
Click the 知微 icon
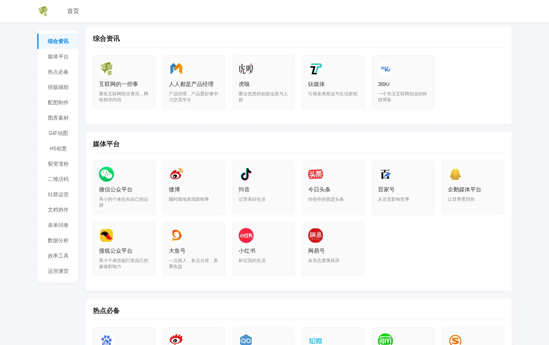tap(316, 339)
